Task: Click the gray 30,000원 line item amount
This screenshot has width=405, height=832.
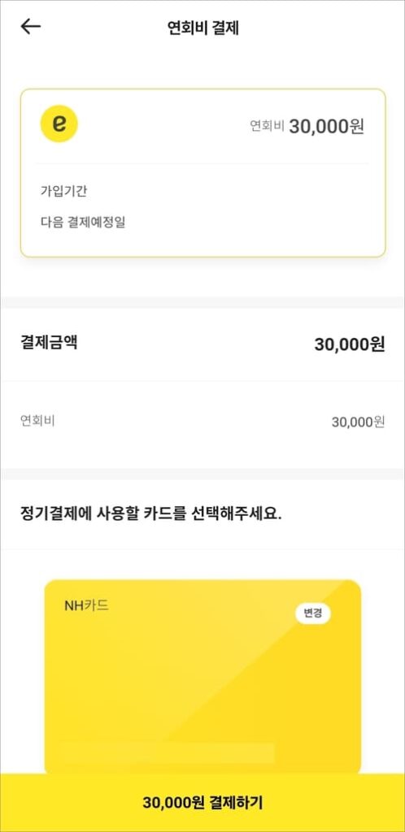Action: point(358,422)
